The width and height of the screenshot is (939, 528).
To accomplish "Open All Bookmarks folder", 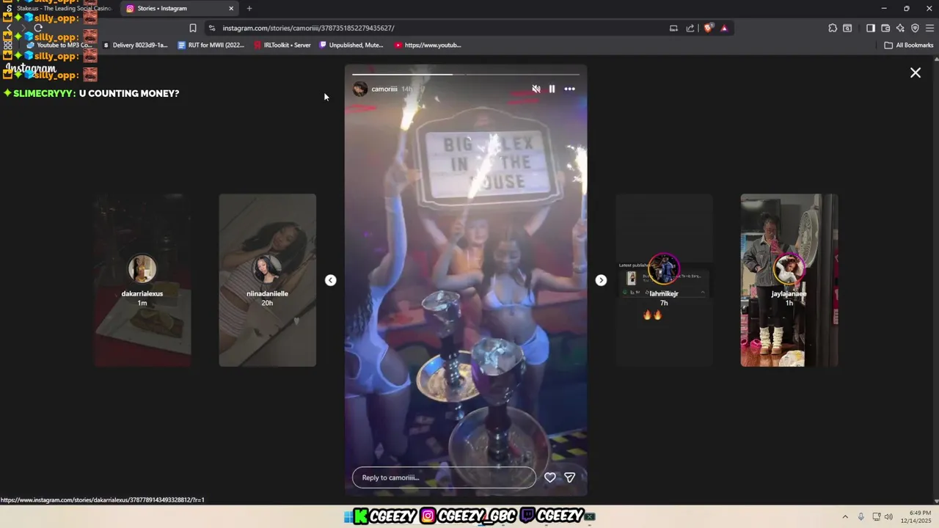I will pos(909,45).
